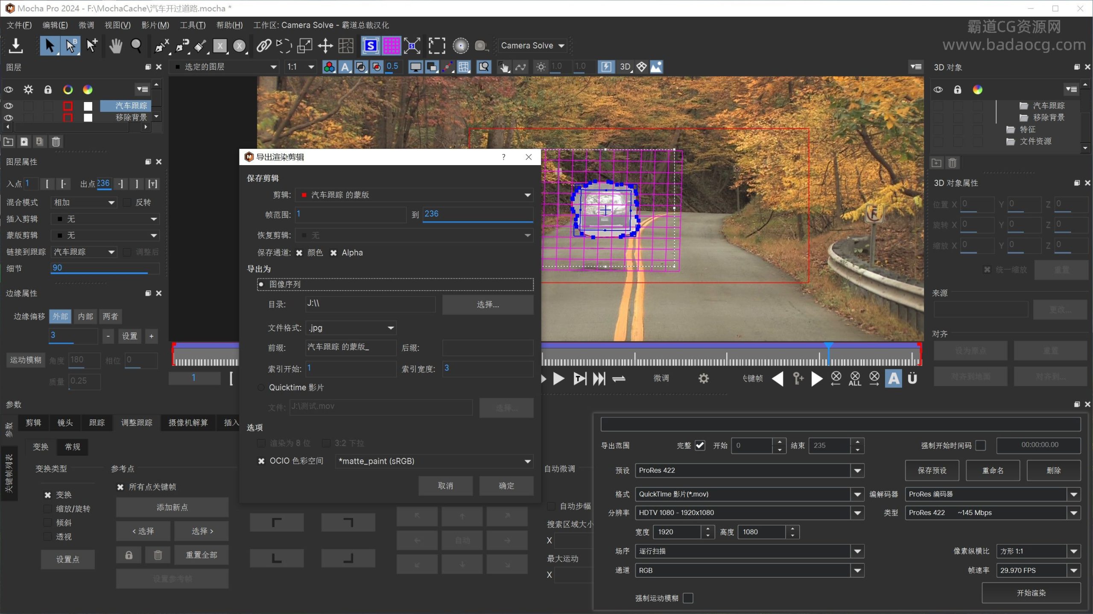1093x614 pixels.
Task: Switch to the 镜头 parameters tab
Action: 65,423
